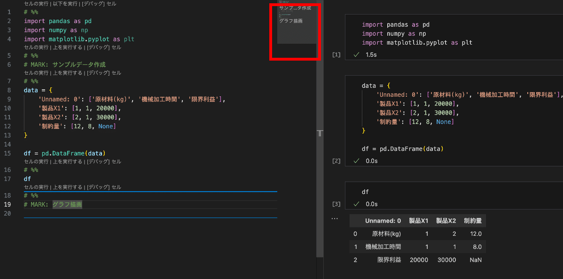Open the "..." more actions below cell [3]
The image size is (563, 279).
tap(335, 218)
